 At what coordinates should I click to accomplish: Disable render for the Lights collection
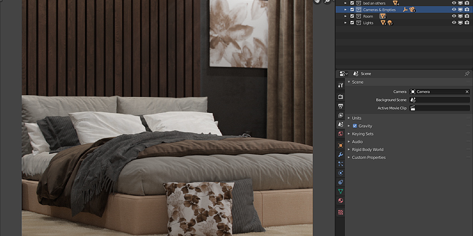pos(467,23)
